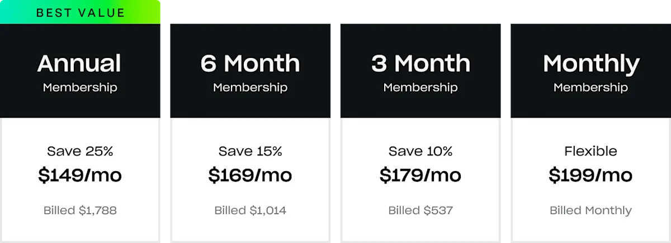Click the Billed Monthly text

tap(590, 211)
